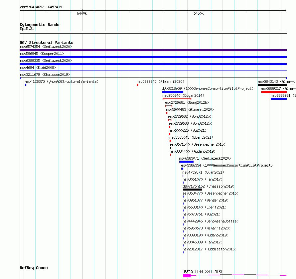296x279 pixels.
Task: Open nsv5565045 (Ebert2021) label
Action: [191, 137]
